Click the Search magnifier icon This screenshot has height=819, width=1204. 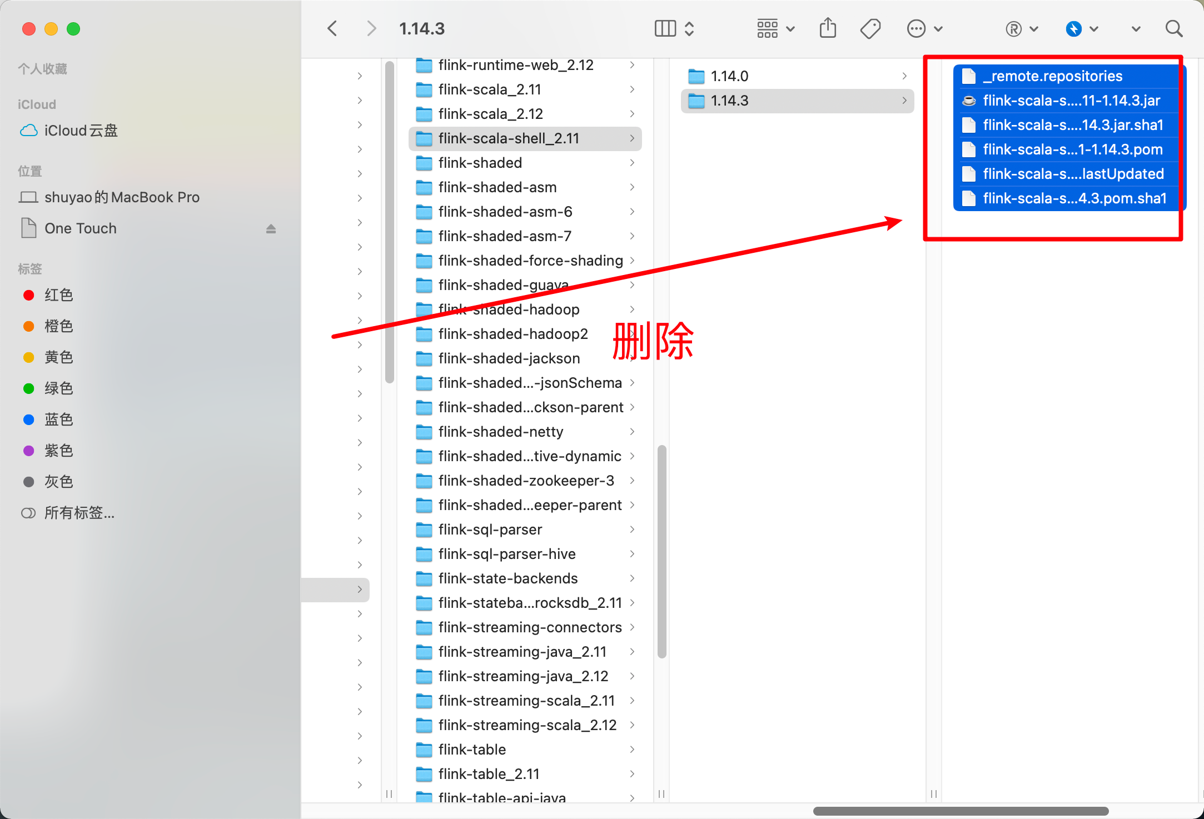pyautogui.click(x=1174, y=28)
